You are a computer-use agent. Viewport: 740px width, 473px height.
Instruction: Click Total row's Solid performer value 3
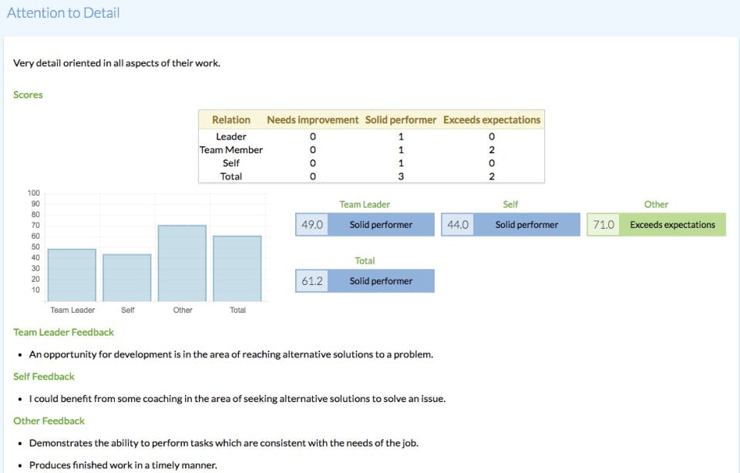tap(401, 176)
